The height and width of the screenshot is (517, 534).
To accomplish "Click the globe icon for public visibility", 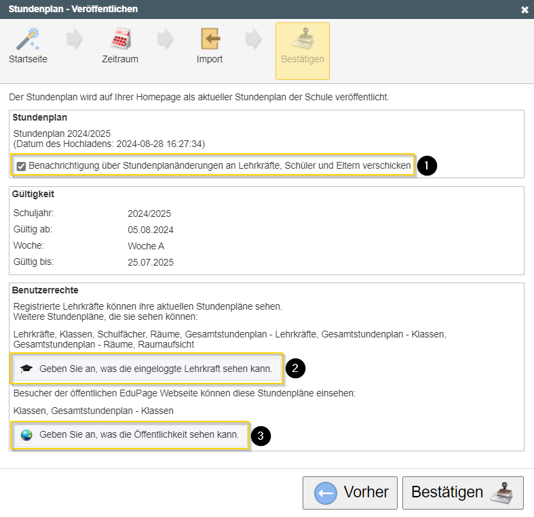I will point(26,435).
